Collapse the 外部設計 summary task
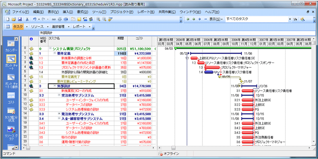Image resolution: width=318 pixels, height=159 pixels. (x=55, y=86)
